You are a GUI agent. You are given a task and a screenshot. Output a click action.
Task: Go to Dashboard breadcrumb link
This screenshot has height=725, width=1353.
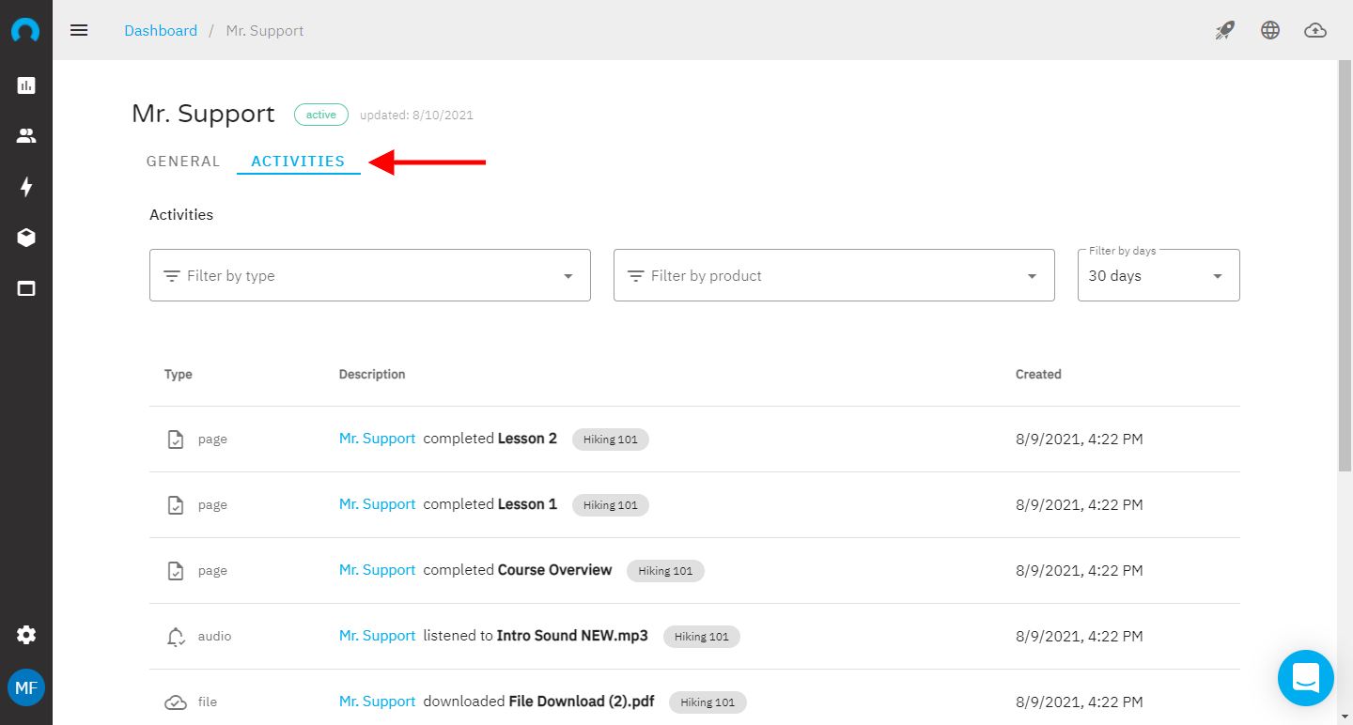(161, 30)
